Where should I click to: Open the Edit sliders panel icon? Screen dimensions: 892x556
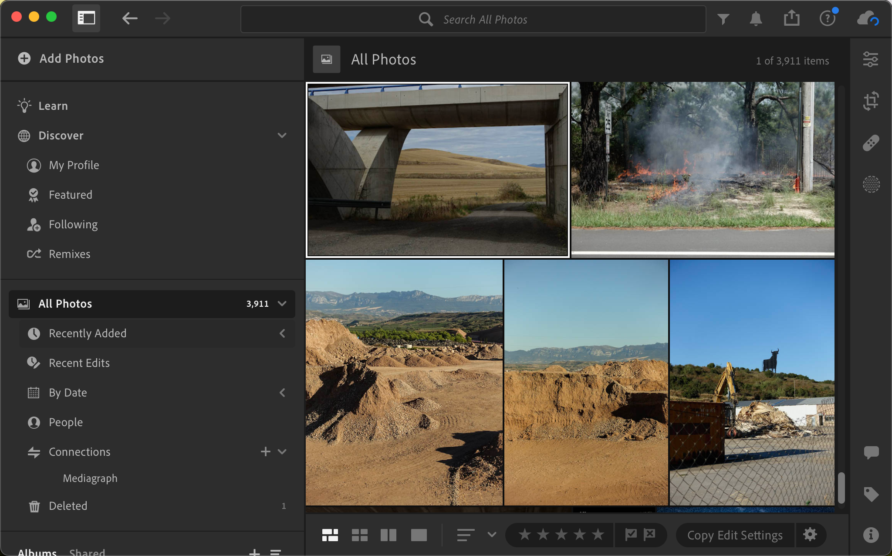click(870, 59)
